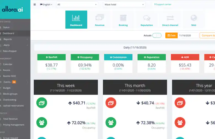The image size is (215, 139).
Task: Click the red RevPAR money icon in This year
Action: [x=180, y=103]
